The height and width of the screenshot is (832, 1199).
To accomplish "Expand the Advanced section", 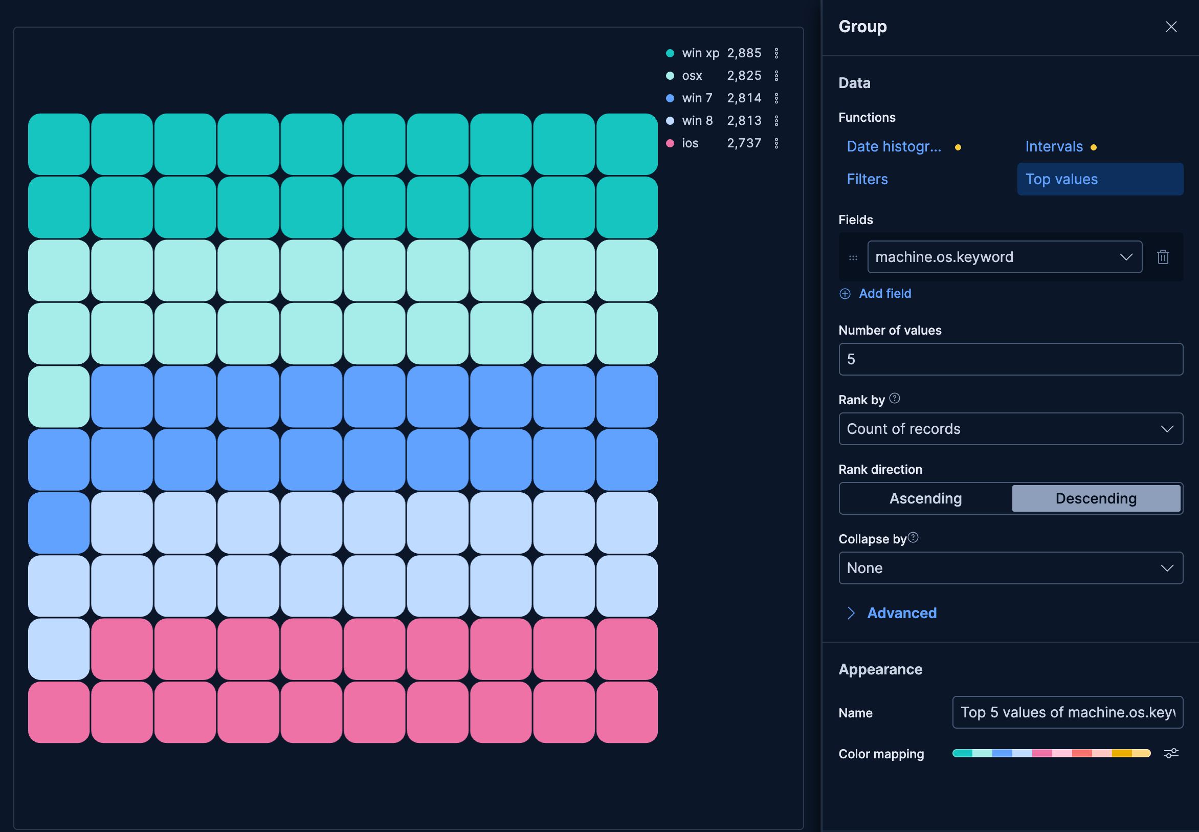I will pyautogui.click(x=901, y=613).
